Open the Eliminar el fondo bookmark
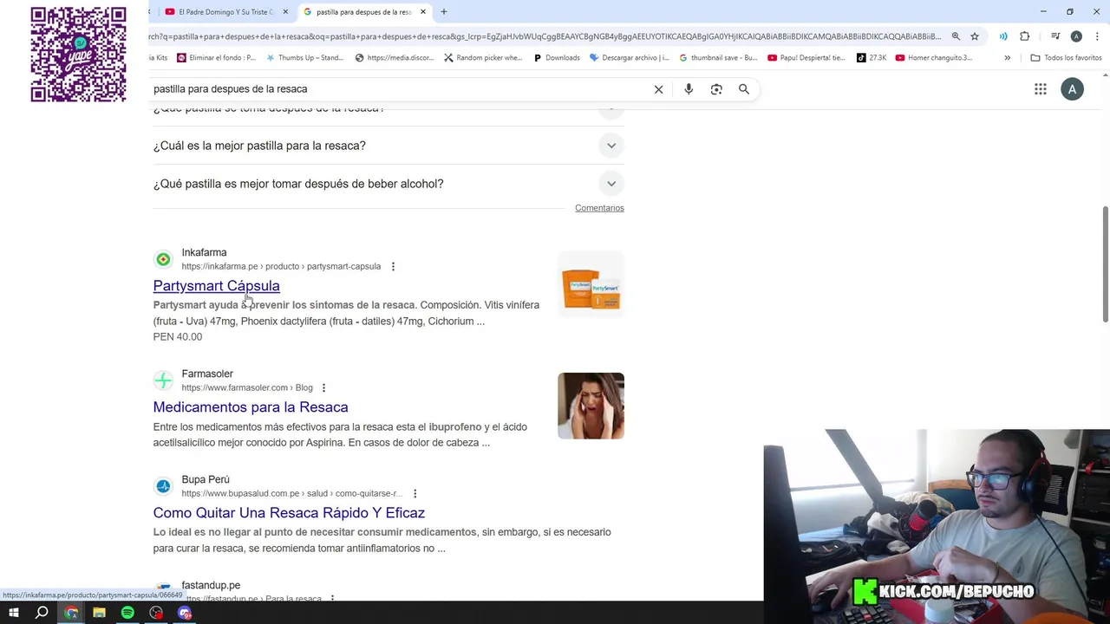 pos(216,58)
